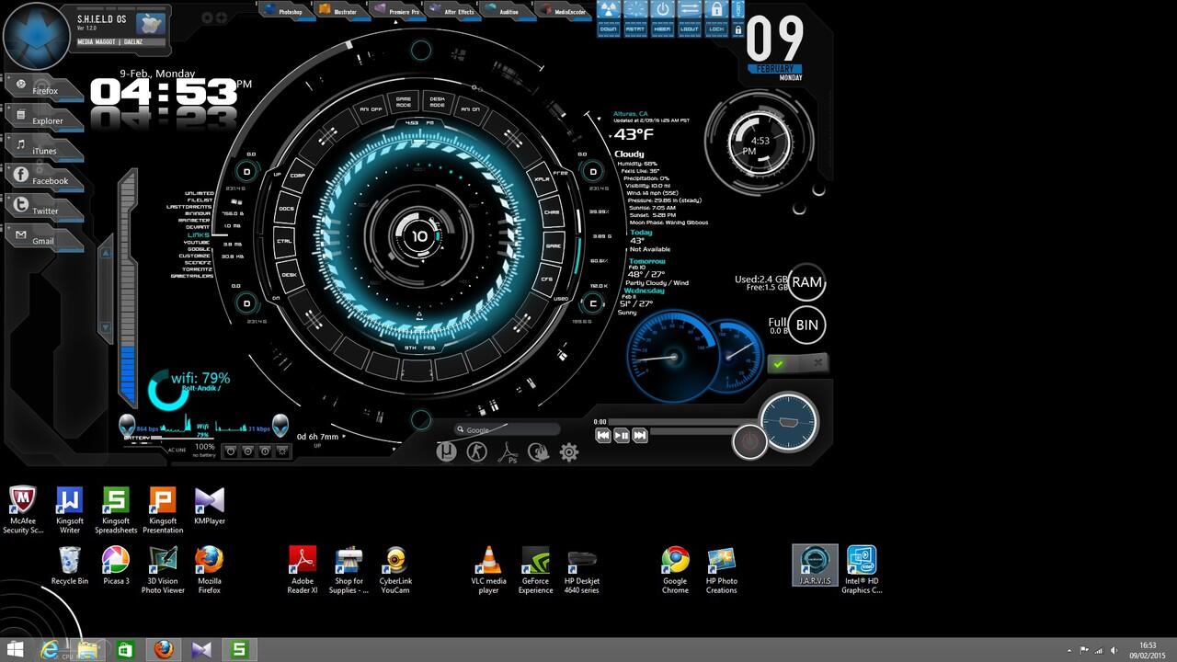
Task: Open the YOUTUBE link in the links list
Action: click(198, 242)
